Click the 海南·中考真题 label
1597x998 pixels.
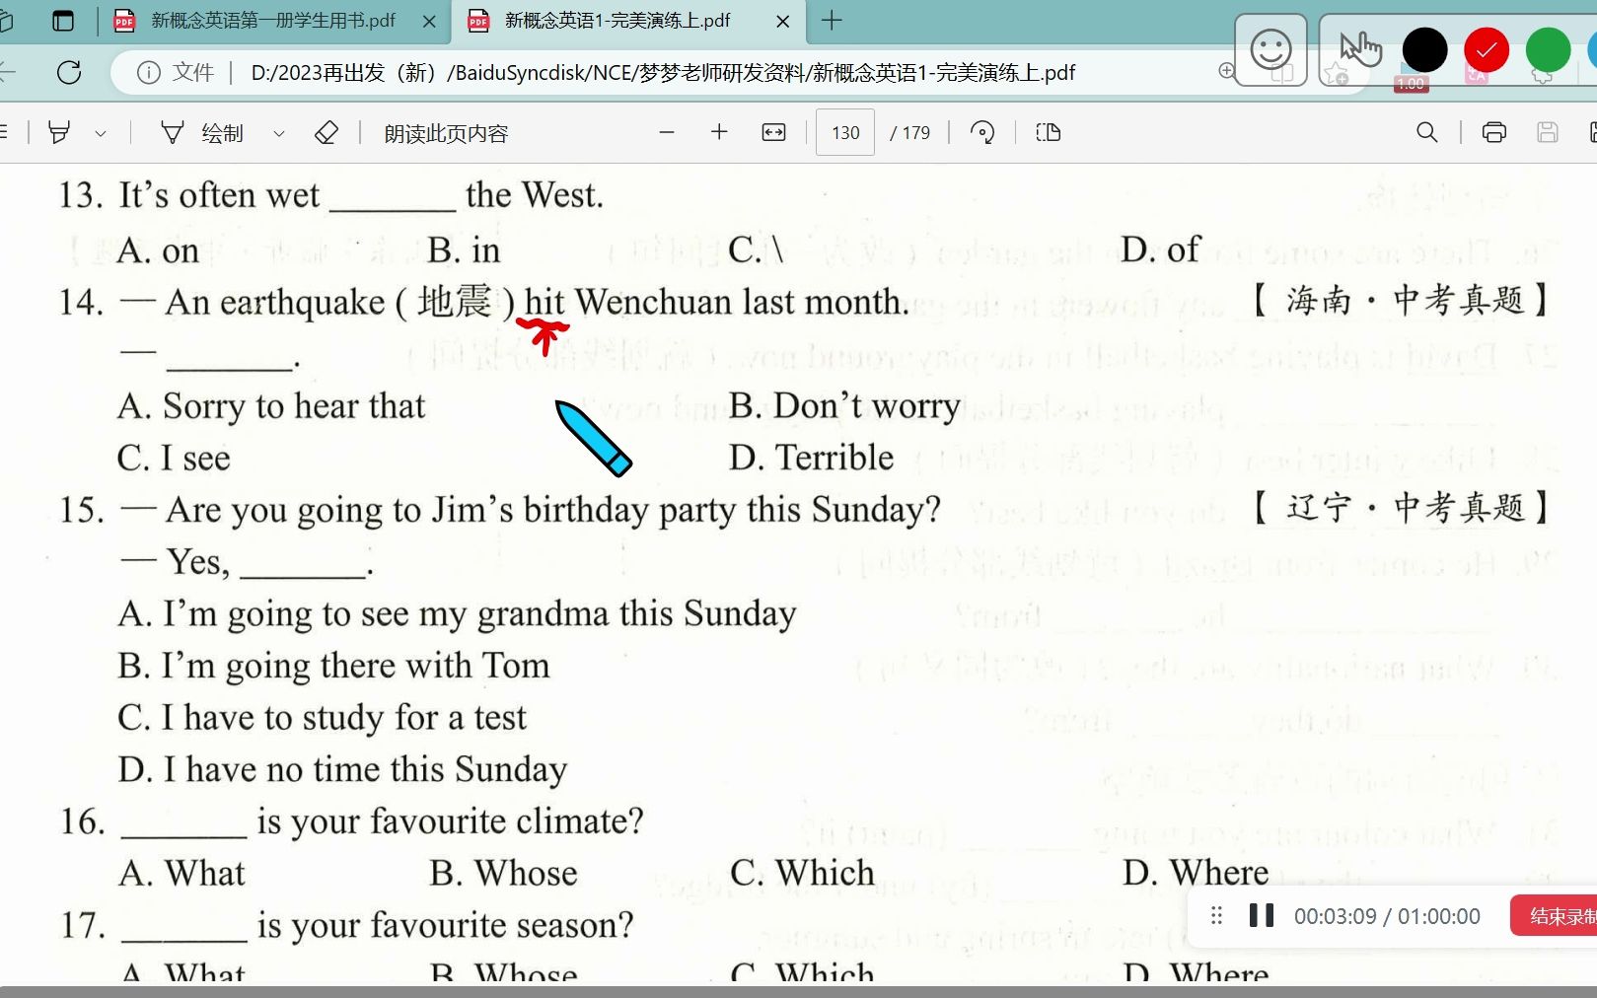(1401, 300)
